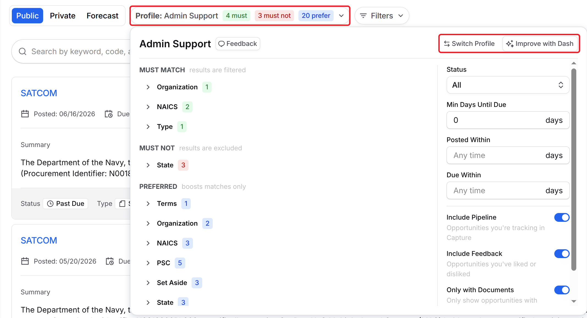Click the Filters lines icon
The height and width of the screenshot is (318, 587).
pyautogui.click(x=363, y=16)
